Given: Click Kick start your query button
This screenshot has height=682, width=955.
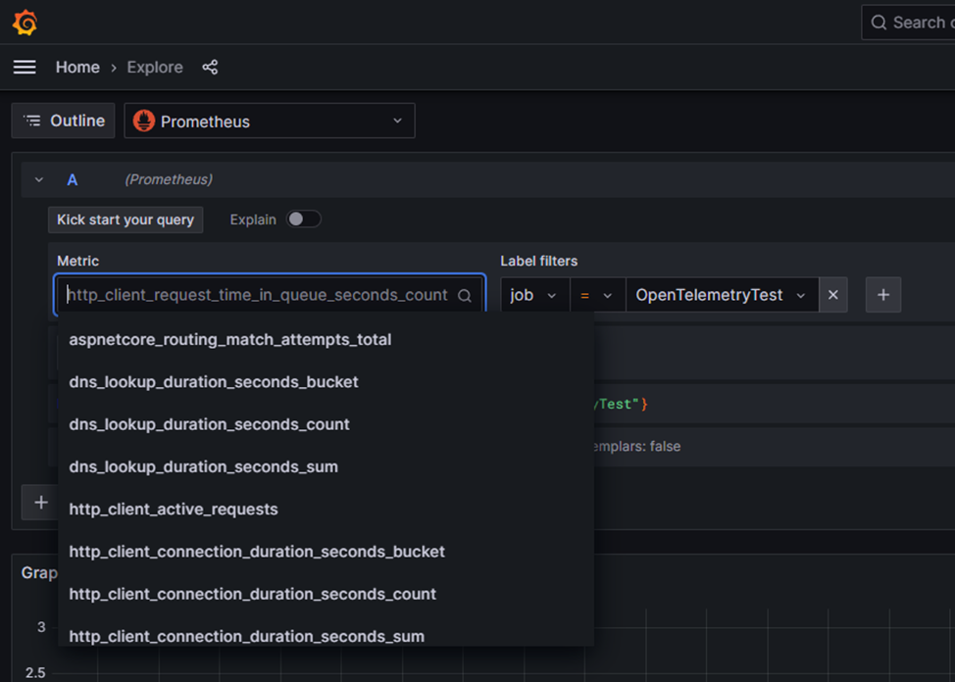Looking at the screenshot, I should pyautogui.click(x=126, y=219).
